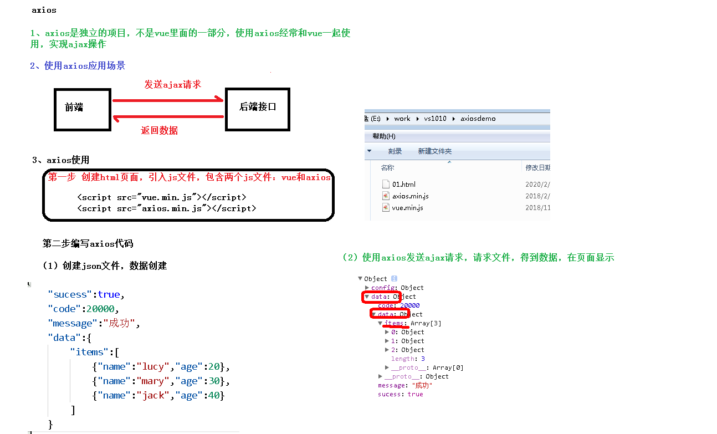Image resolution: width=717 pixels, height=434 pixels.
Task: Click the jack age 40 JSON line
Action: click(158, 395)
